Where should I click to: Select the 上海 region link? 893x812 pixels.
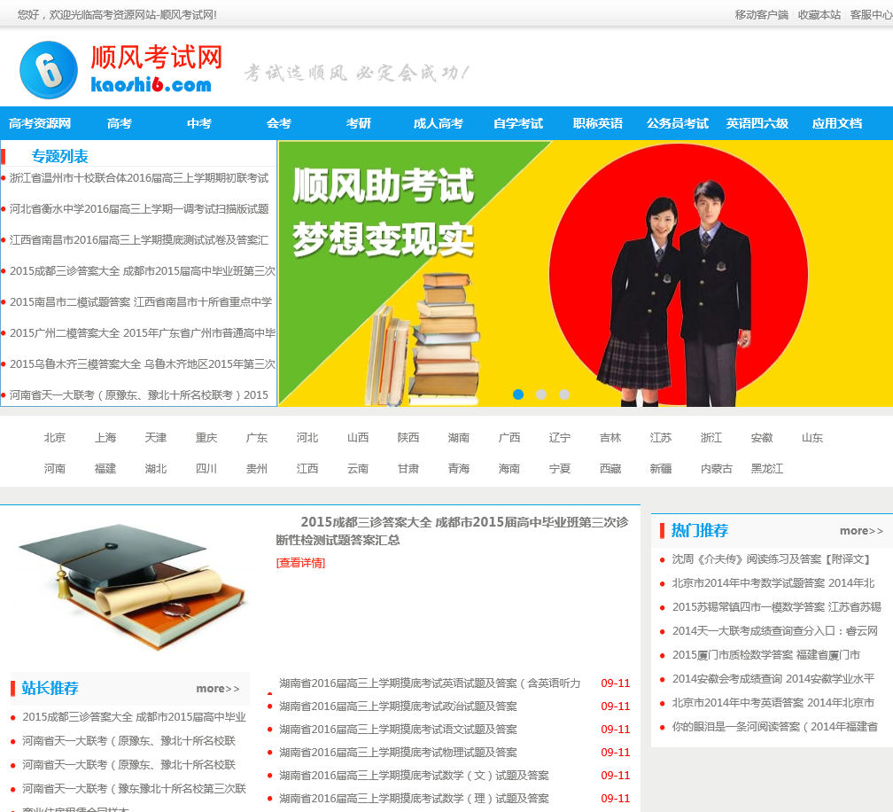pyautogui.click(x=105, y=438)
